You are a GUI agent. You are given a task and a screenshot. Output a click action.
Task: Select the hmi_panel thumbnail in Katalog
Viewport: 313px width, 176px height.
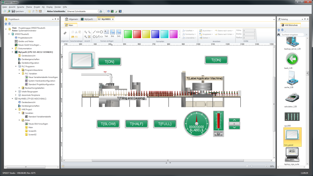(x=293, y=137)
